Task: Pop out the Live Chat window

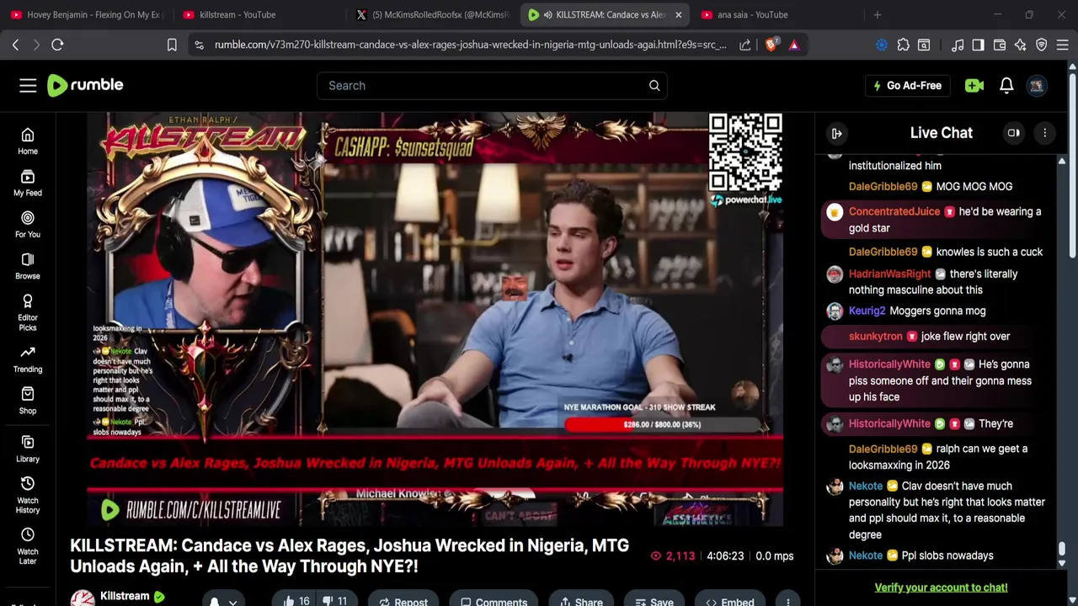Action: coord(1014,133)
